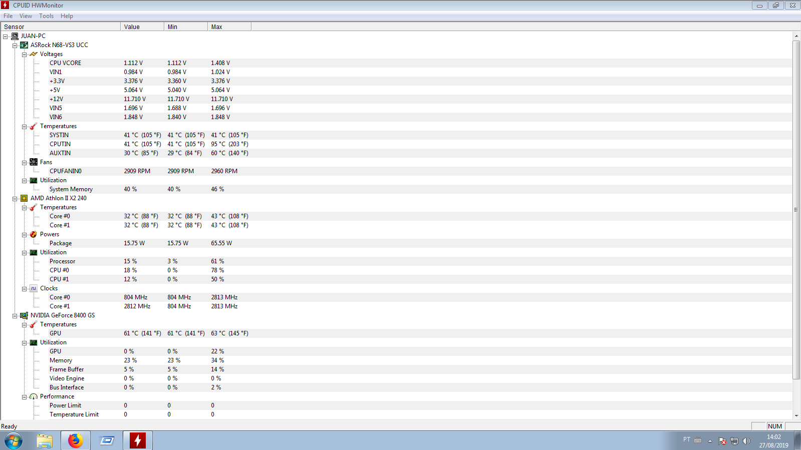The width and height of the screenshot is (801, 450).
Task: Show hidden tray icons arrow
Action: tap(710, 441)
